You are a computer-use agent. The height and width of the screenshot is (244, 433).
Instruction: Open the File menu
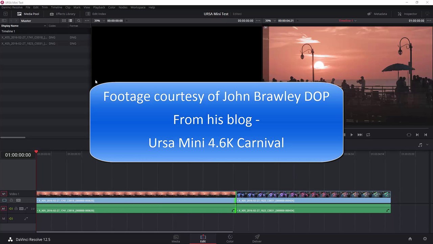[28, 7]
